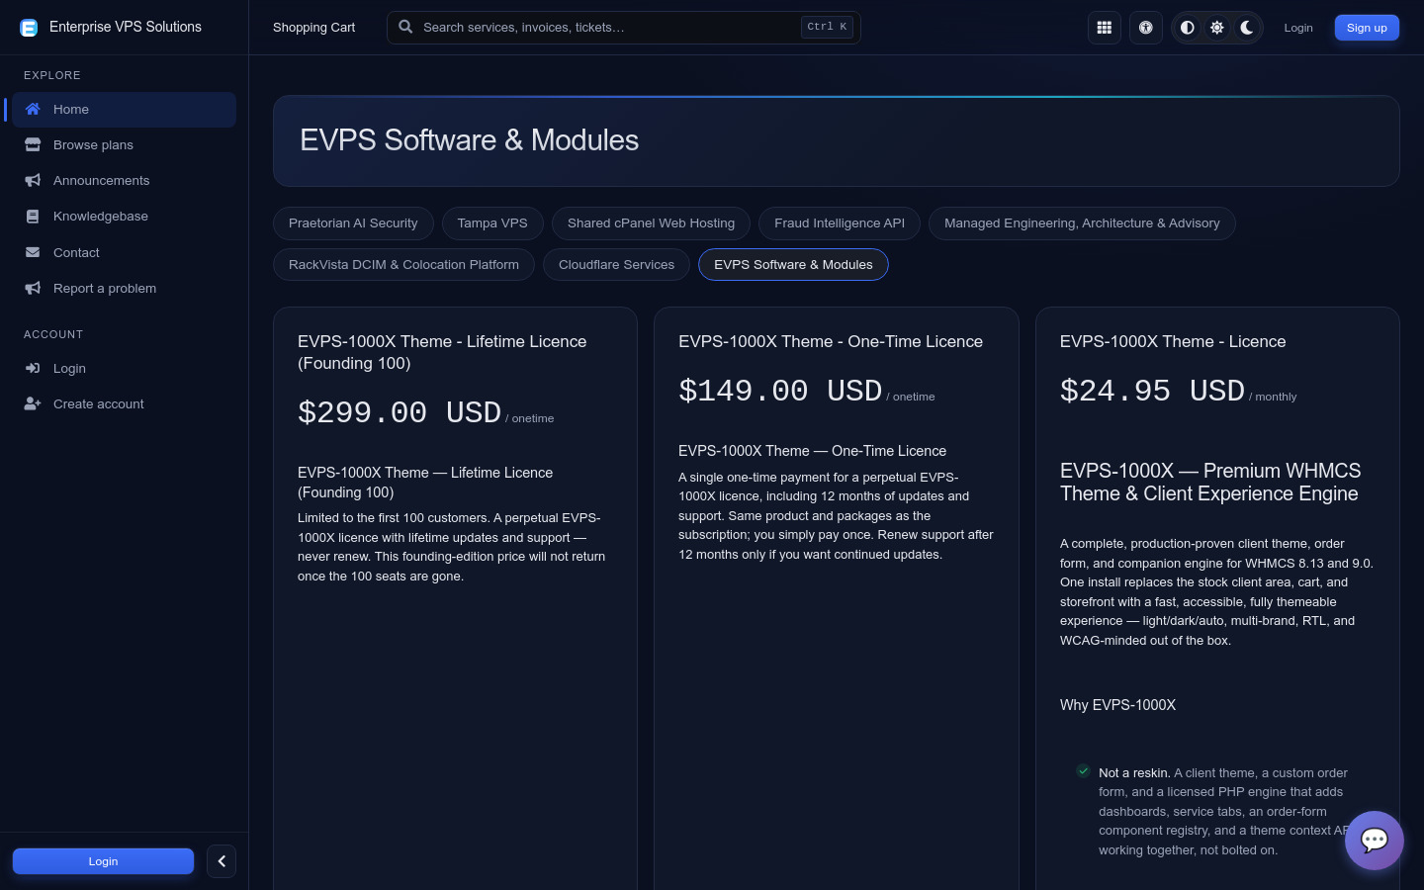Click the magnifier icon in search bar
1424x890 pixels.
pyautogui.click(x=405, y=27)
